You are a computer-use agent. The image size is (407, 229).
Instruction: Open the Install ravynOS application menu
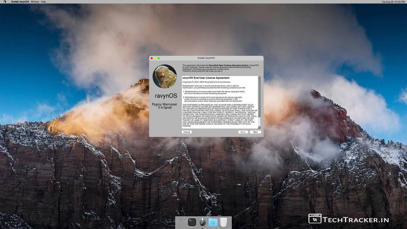tap(20, 2)
